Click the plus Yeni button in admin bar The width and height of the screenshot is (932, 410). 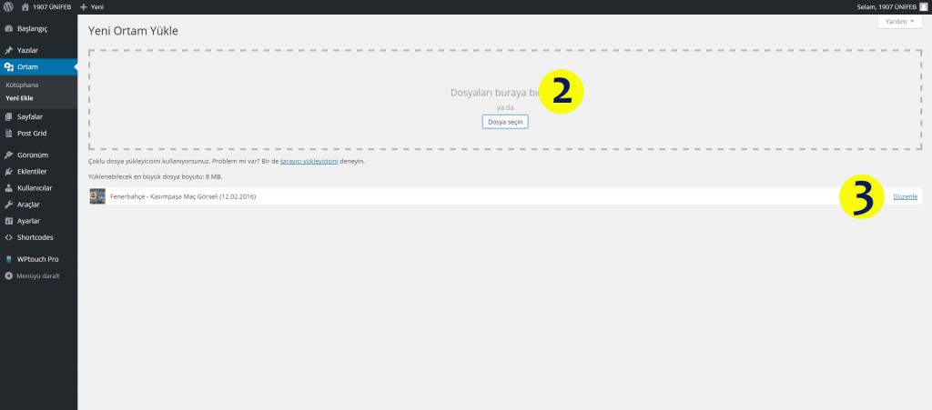click(92, 6)
